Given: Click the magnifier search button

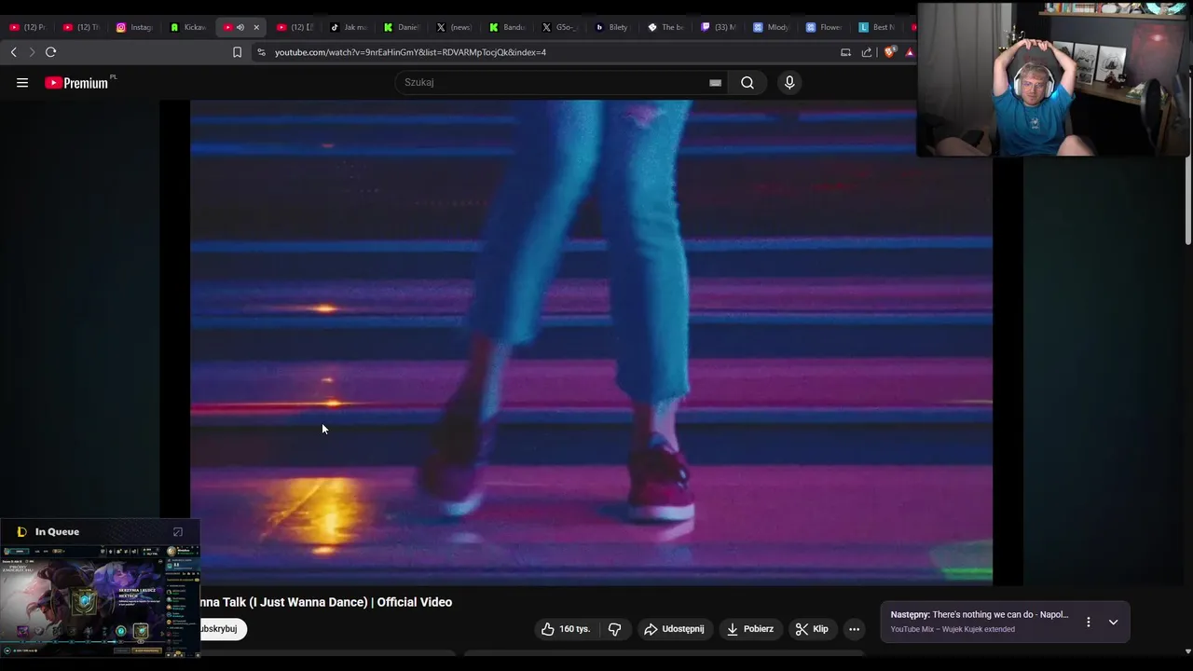Looking at the screenshot, I should 747,83.
